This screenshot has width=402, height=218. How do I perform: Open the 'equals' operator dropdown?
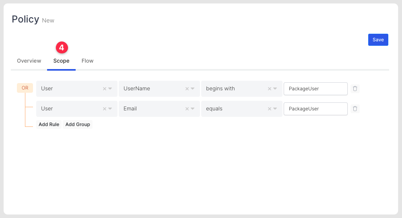tap(275, 109)
